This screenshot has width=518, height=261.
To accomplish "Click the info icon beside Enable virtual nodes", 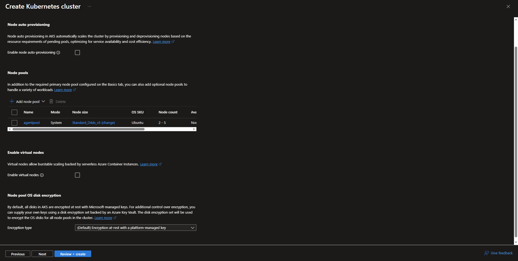I will point(42,175).
